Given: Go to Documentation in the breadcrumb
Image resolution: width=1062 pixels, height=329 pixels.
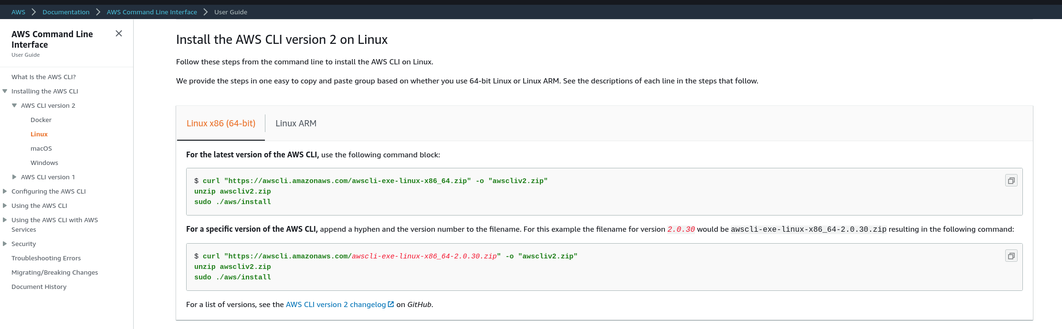Looking at the screenshot, I should click(66, 12).
